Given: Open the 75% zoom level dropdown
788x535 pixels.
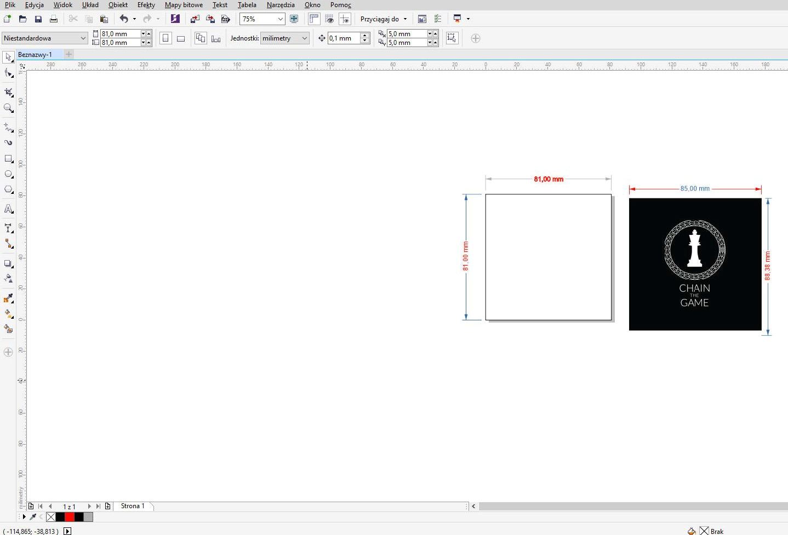Looking at the screenshot, I should click(280, 19).
